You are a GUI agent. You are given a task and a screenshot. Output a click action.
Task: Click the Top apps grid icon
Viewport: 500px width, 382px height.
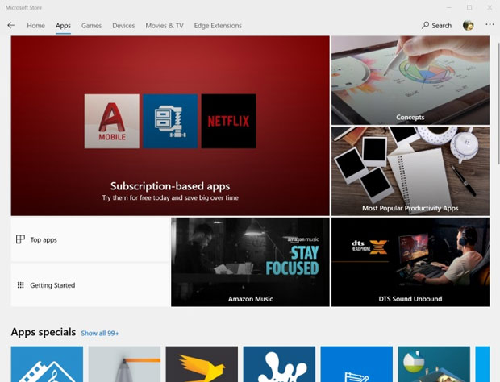tap(20, 239)
